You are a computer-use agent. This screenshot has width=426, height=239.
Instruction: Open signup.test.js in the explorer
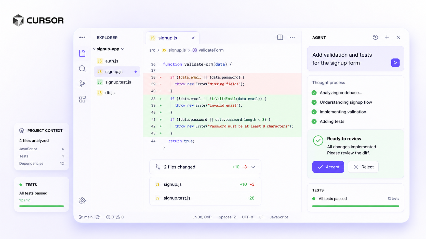[117, 82]
